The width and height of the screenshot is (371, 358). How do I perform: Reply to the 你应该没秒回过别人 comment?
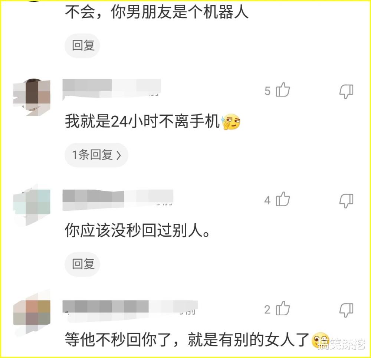pyautogui.click(x=82, y=264)
